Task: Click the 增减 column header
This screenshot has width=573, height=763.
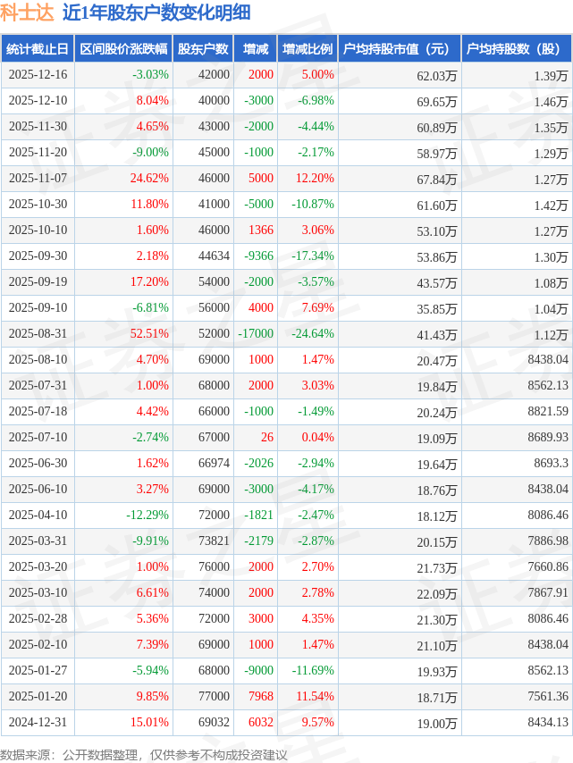Action: [256, 49]
